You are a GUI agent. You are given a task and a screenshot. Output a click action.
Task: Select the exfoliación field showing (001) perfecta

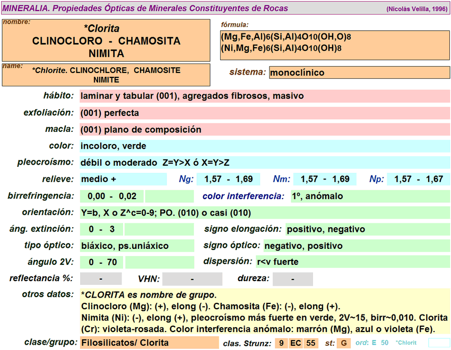265,113
